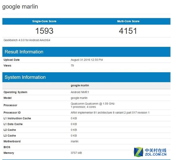Click the Android NMR1 operating system value
Screen dimensions: 171x160
click(80, 92)
